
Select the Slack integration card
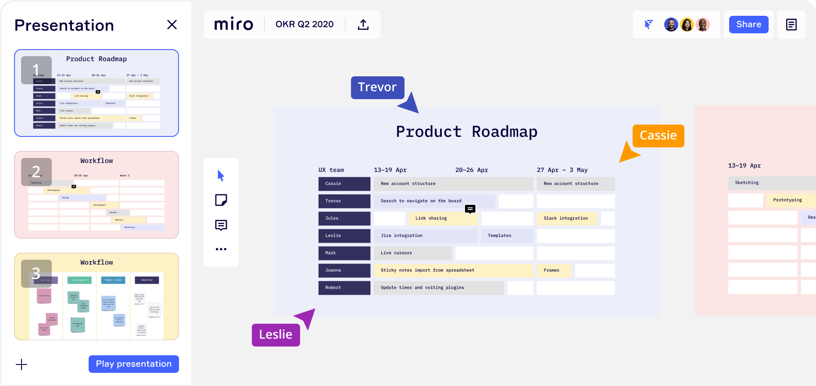(567, 218)
